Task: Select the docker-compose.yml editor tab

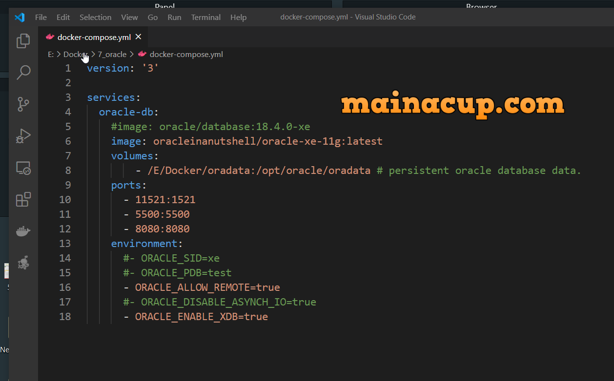Action: coord(93,37)
